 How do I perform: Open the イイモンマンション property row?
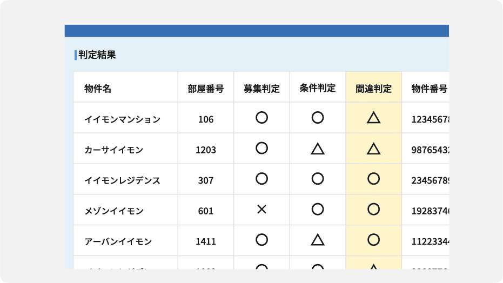pos(123,119)
